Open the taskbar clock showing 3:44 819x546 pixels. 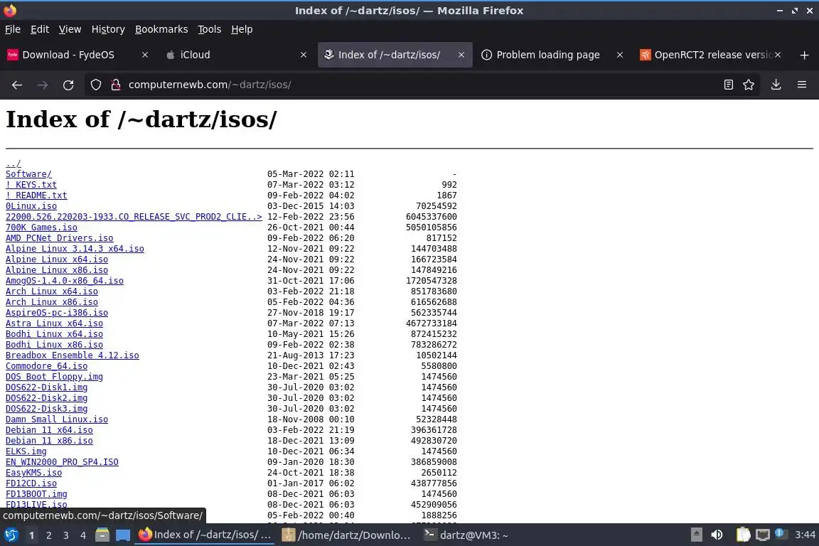(805, 535)
